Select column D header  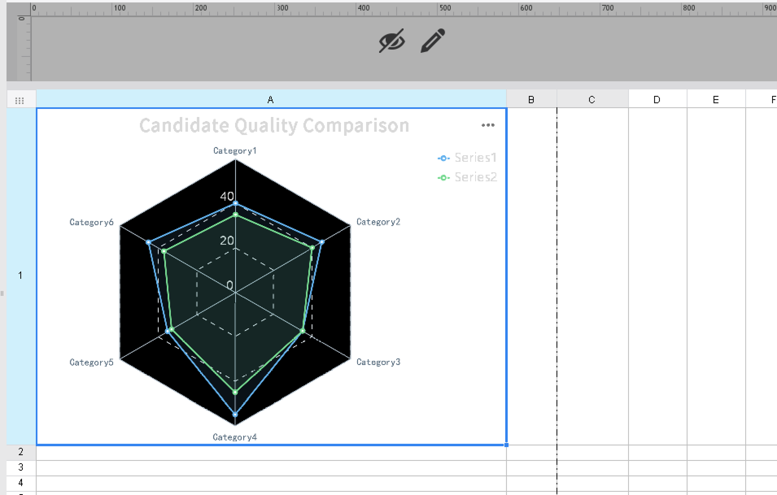pyautogui.click(x=657, y=100)
